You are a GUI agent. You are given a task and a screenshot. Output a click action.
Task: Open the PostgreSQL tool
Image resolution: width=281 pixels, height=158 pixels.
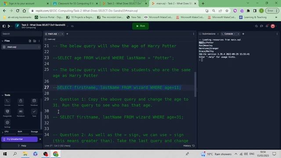coord(7,113)
